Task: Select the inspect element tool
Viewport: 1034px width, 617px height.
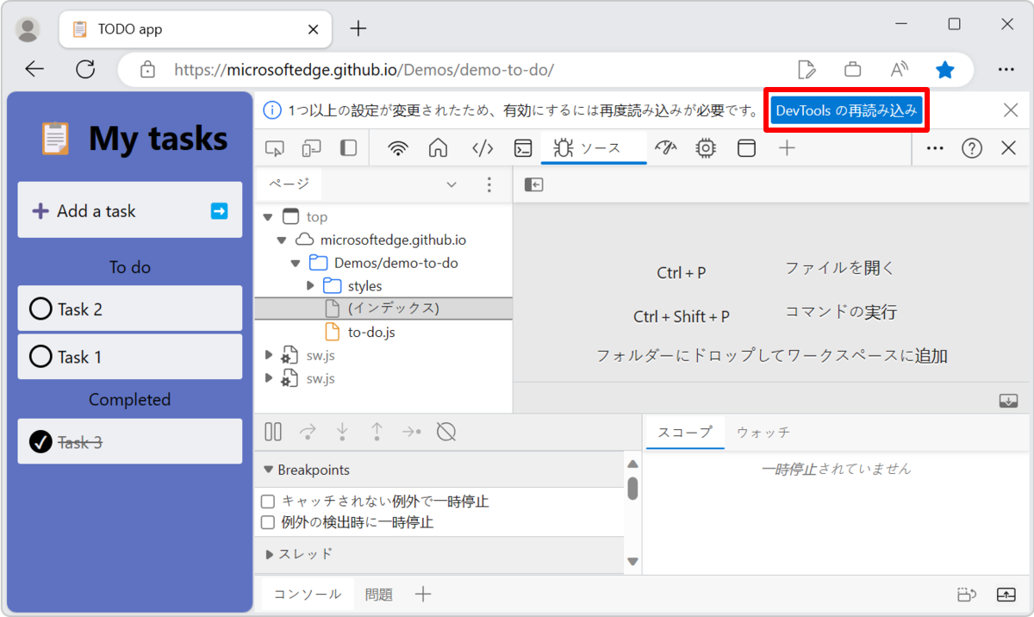Action: pos(274,147)
